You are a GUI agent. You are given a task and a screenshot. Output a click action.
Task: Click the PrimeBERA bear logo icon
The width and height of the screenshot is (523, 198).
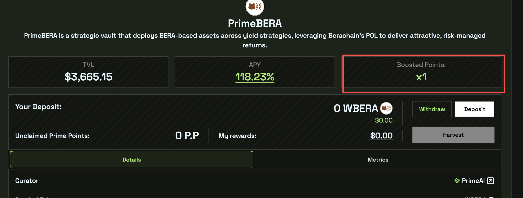[x=255, y=6]
